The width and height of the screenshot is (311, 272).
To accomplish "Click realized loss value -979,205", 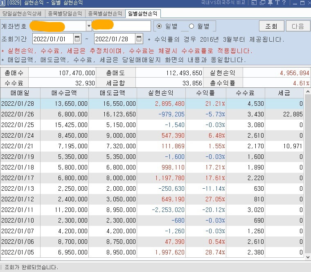I will (x=171, y=114).
